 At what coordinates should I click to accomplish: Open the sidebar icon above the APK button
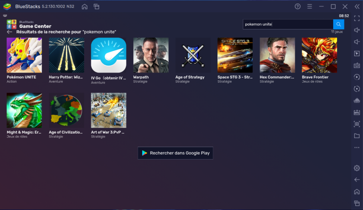(x=357, y=100)
